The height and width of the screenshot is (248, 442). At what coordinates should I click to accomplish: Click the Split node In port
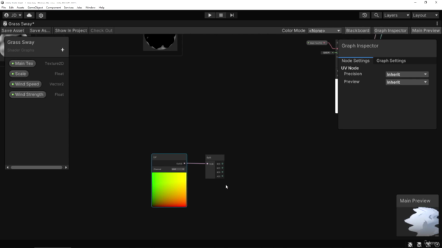(207, 164)
